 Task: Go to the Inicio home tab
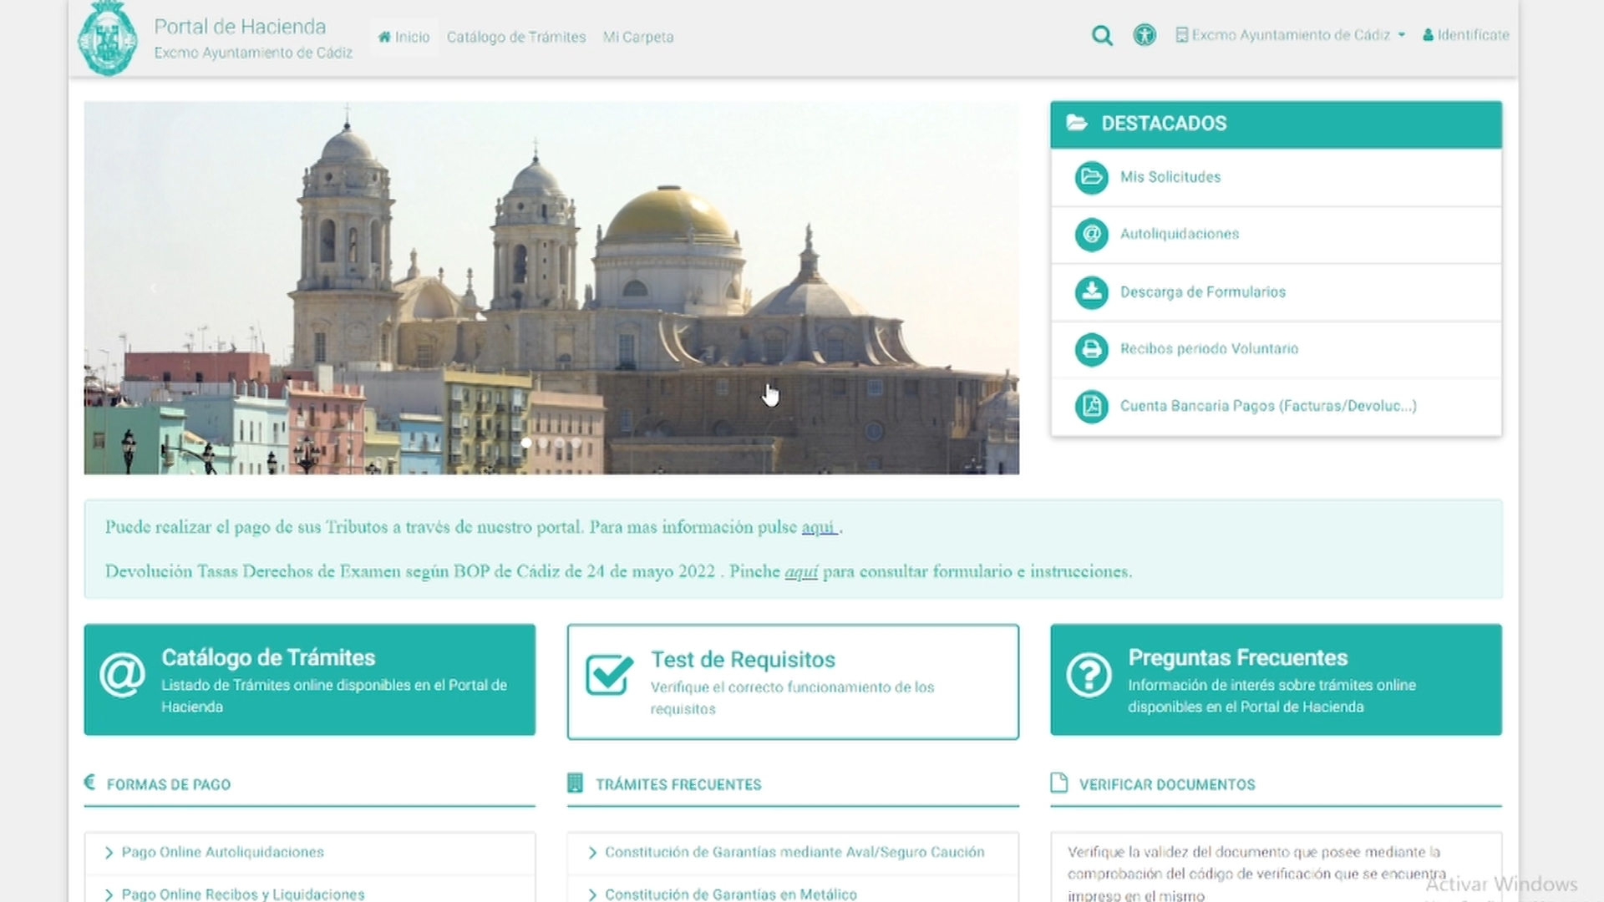tap(404, 37)
